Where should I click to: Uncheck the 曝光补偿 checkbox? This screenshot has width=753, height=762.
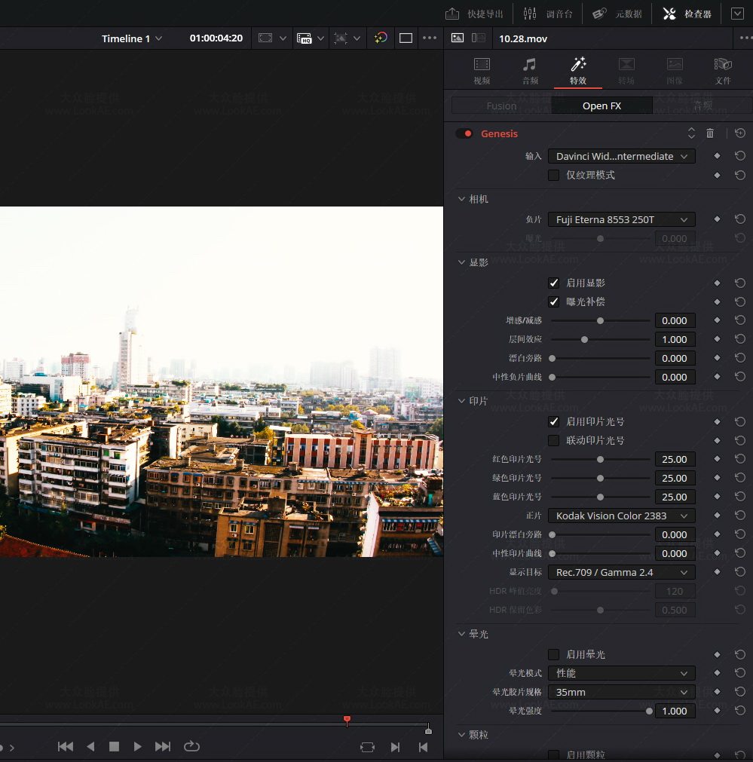click(x=554, y=301)
